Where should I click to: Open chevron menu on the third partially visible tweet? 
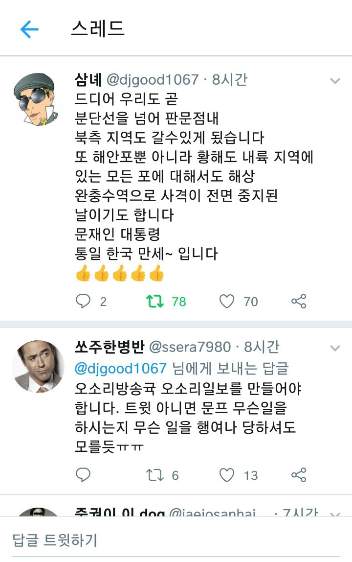coord(335,515)
